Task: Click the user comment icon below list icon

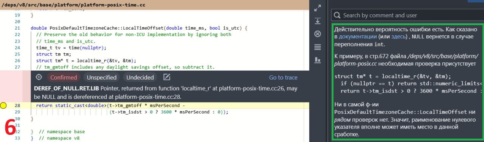Action: tap(318, 60)
